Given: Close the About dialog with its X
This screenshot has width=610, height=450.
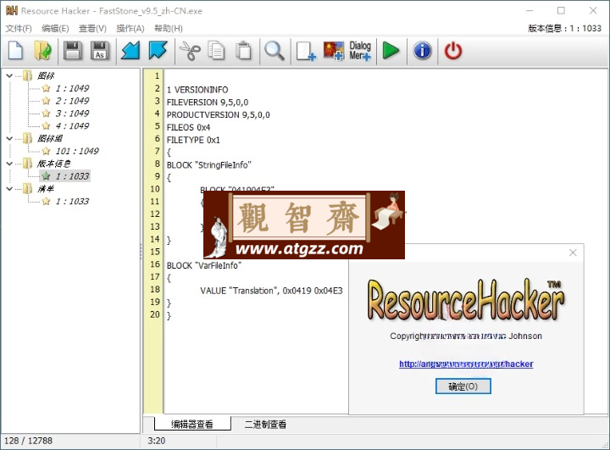Looking at the screenshot, I should click(x=573, y=253).
